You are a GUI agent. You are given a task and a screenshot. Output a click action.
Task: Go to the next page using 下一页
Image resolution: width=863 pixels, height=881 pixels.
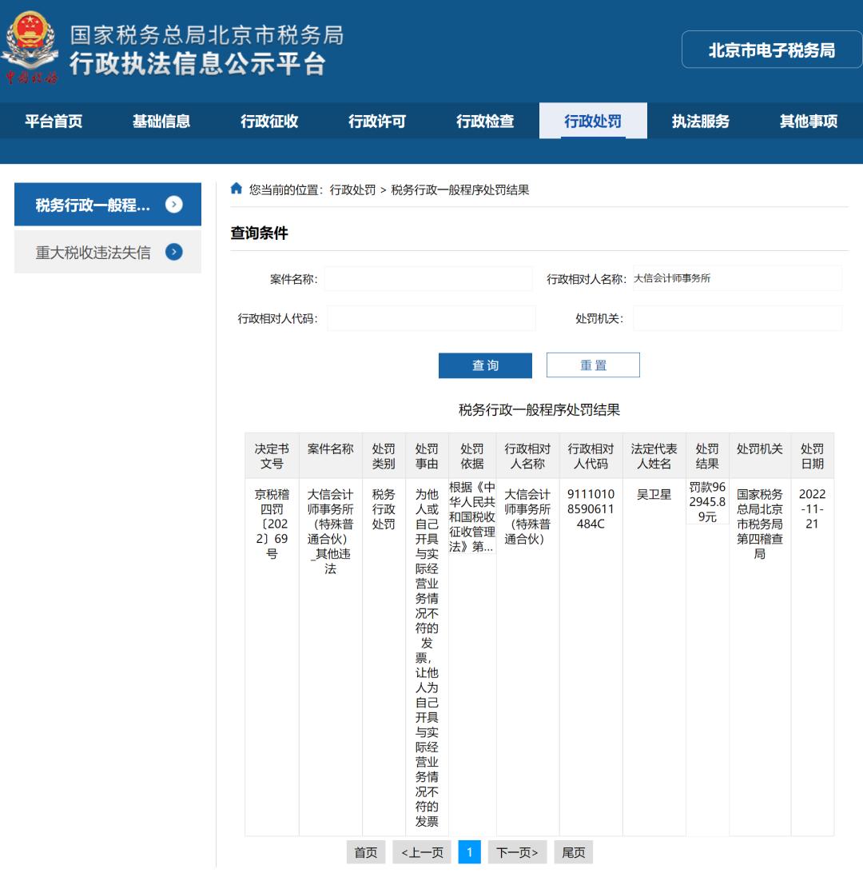tap(517, 851)
